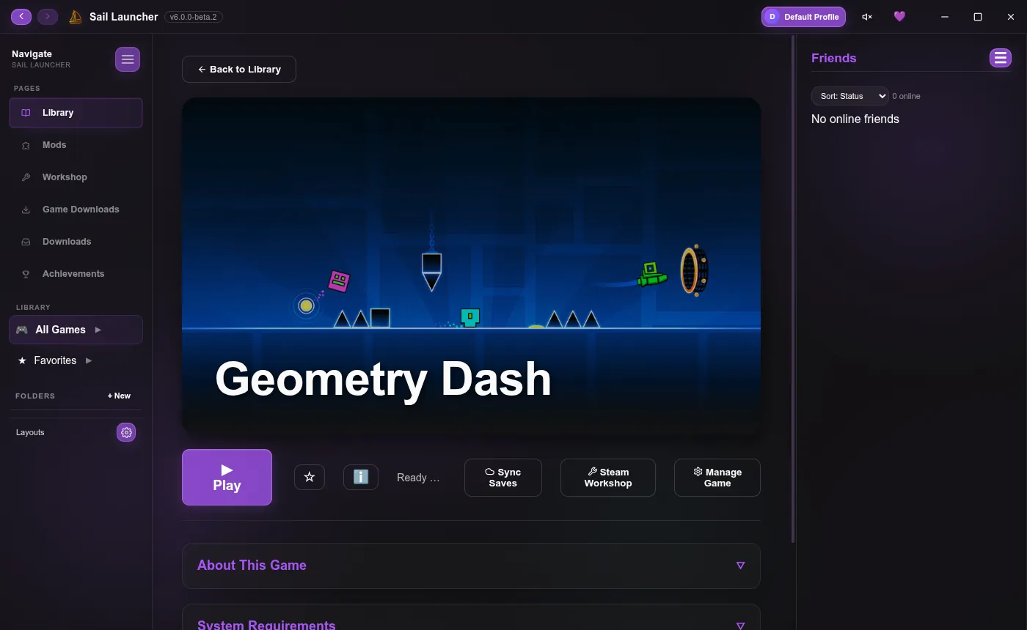Click 'No online friends' message
Viewport: 1027px width, 630px height.
click(x=855, y=119)
